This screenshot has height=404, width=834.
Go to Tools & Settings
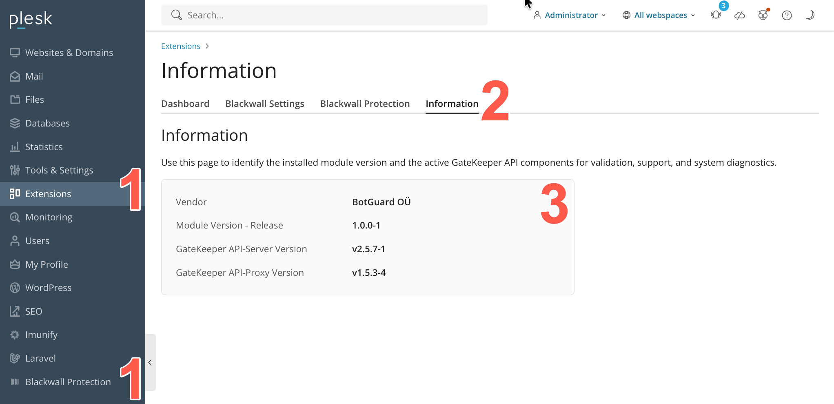tap(59, 170)
